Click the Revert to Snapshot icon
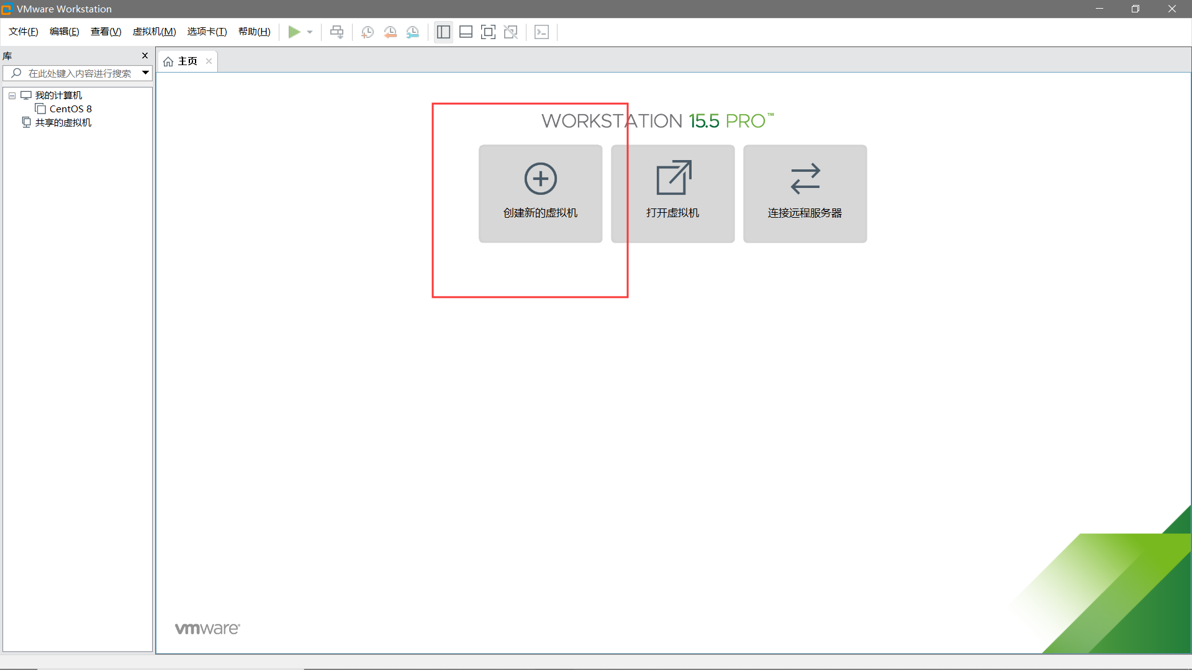Screen dimensions: 1192x670 pos(390,32)
